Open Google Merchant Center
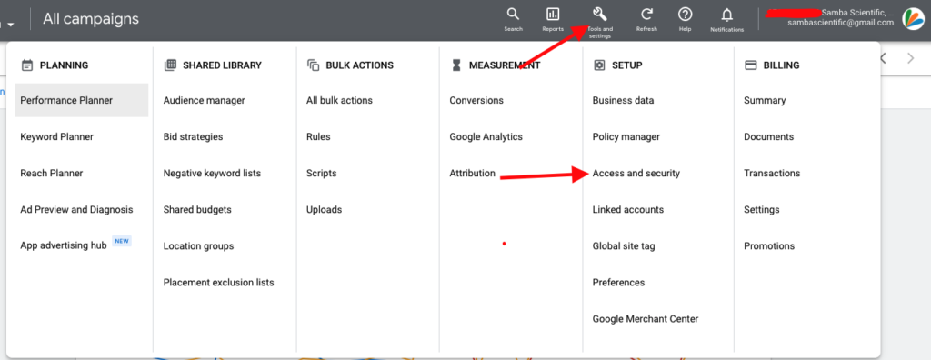This screenshot has width=931, height=360. [646, 319]
